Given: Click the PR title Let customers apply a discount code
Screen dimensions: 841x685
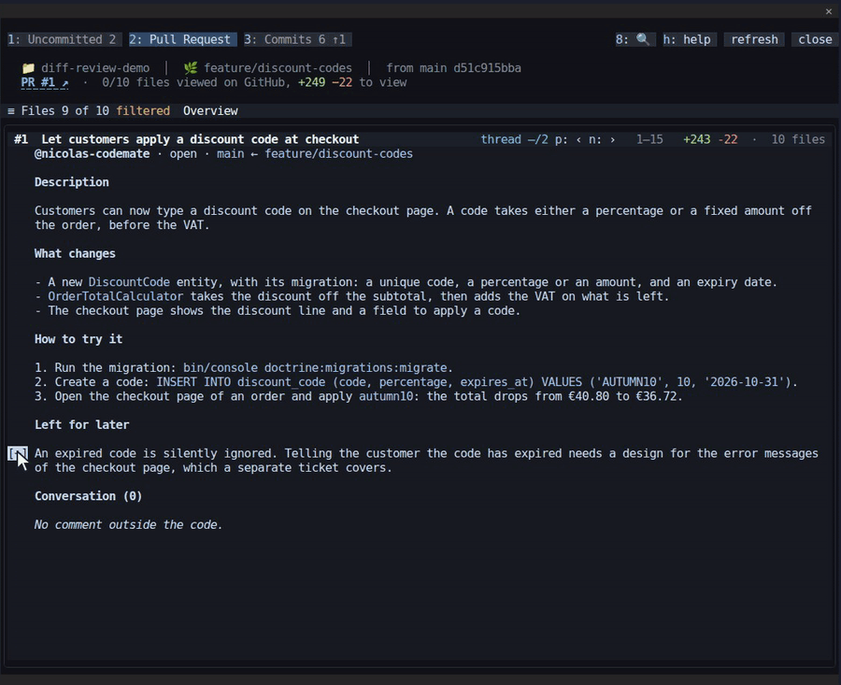Looking at the screenshot, I should pyautogui.click(x=200, y=139).
